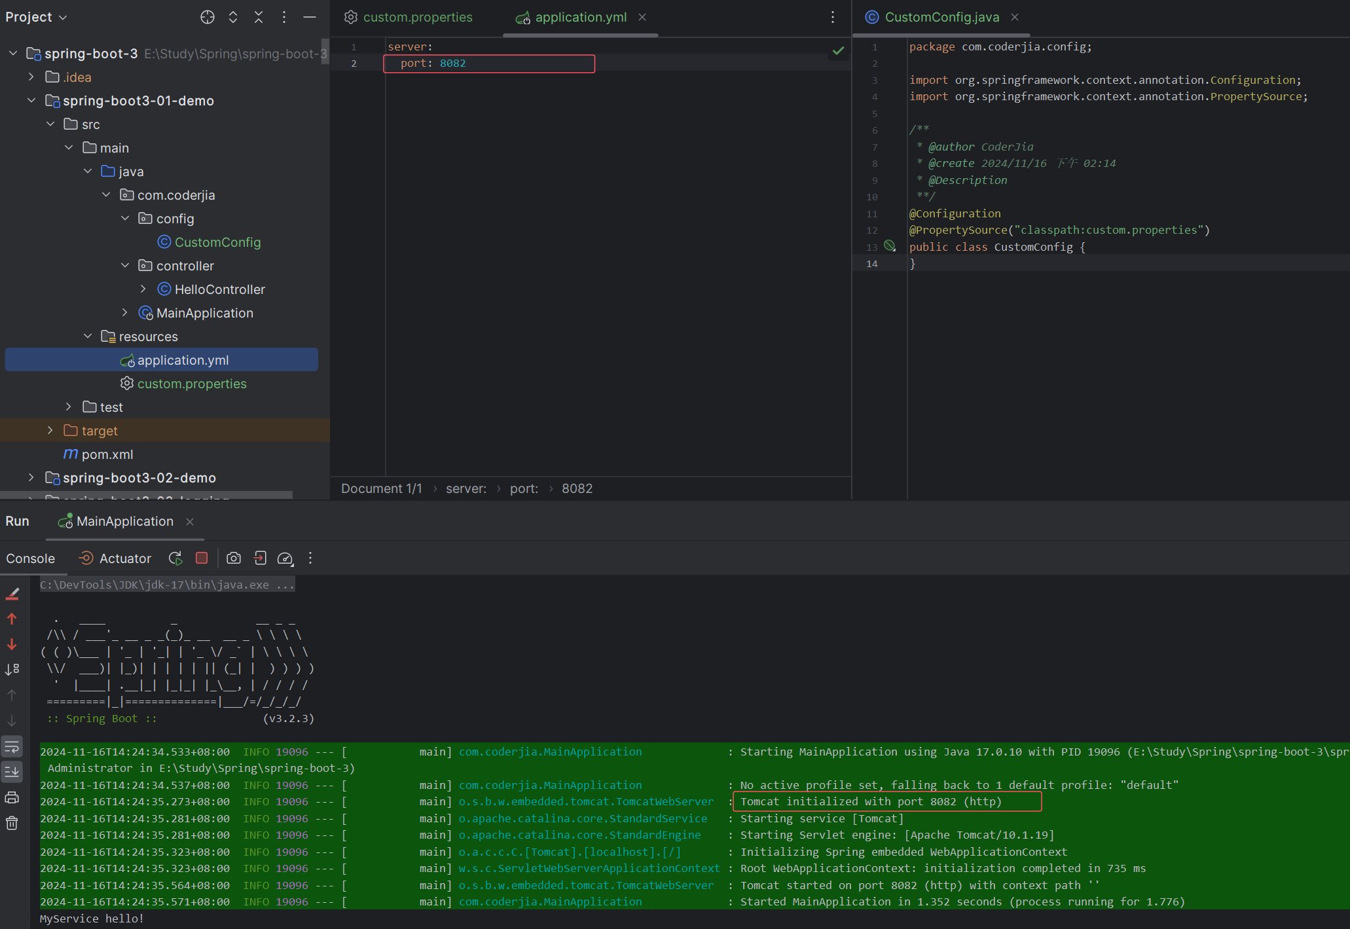Click the exit/redirect icon in Run toolbar
The image size is (1350, 929).
coord(260,558)
